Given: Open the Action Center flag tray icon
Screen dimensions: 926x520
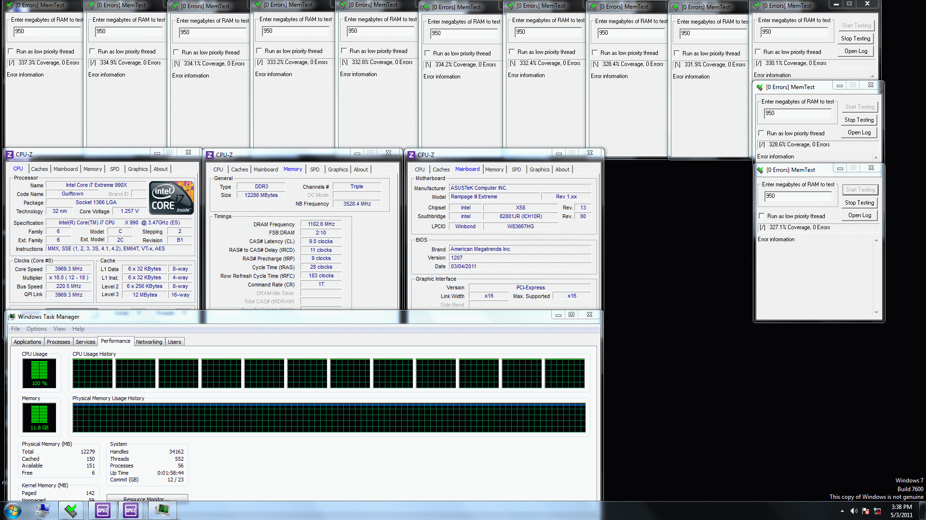Looking at the screenshot, I should pyautogui.click(x=866, y=511).
